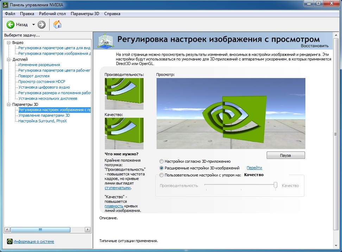Open the плавность help link
The image size is (342, 252).
coord(114,206)
